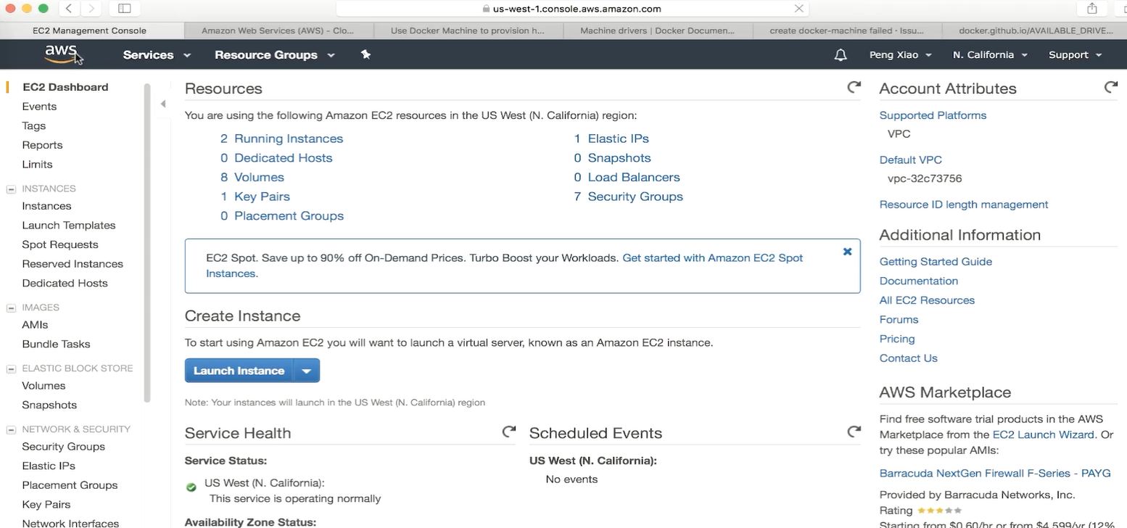Click the sidebar vertical scrollbar
1127x528 pixels.
tap(147, 243)
